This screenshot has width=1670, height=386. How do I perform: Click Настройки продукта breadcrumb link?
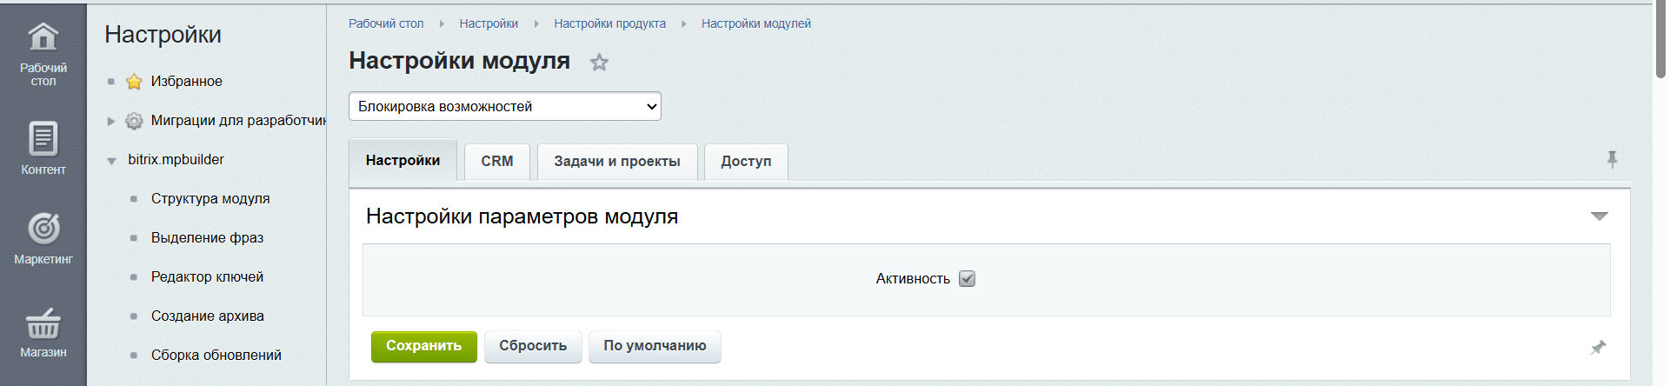pos(609,23)
